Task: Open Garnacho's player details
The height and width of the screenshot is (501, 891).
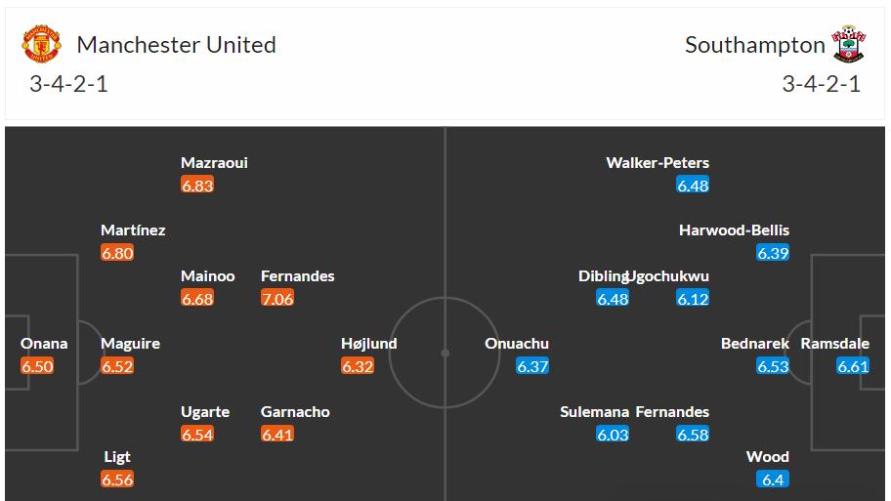Action: tap(295, 412)
